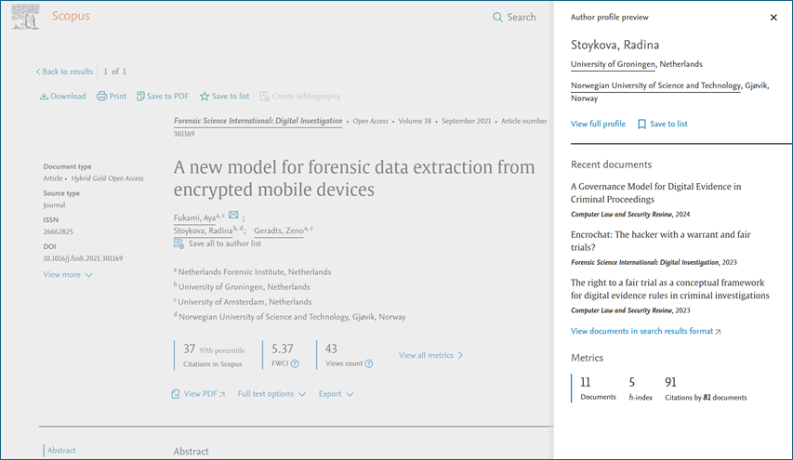
Task: Go back to search results
Action: tap(64, 72)
